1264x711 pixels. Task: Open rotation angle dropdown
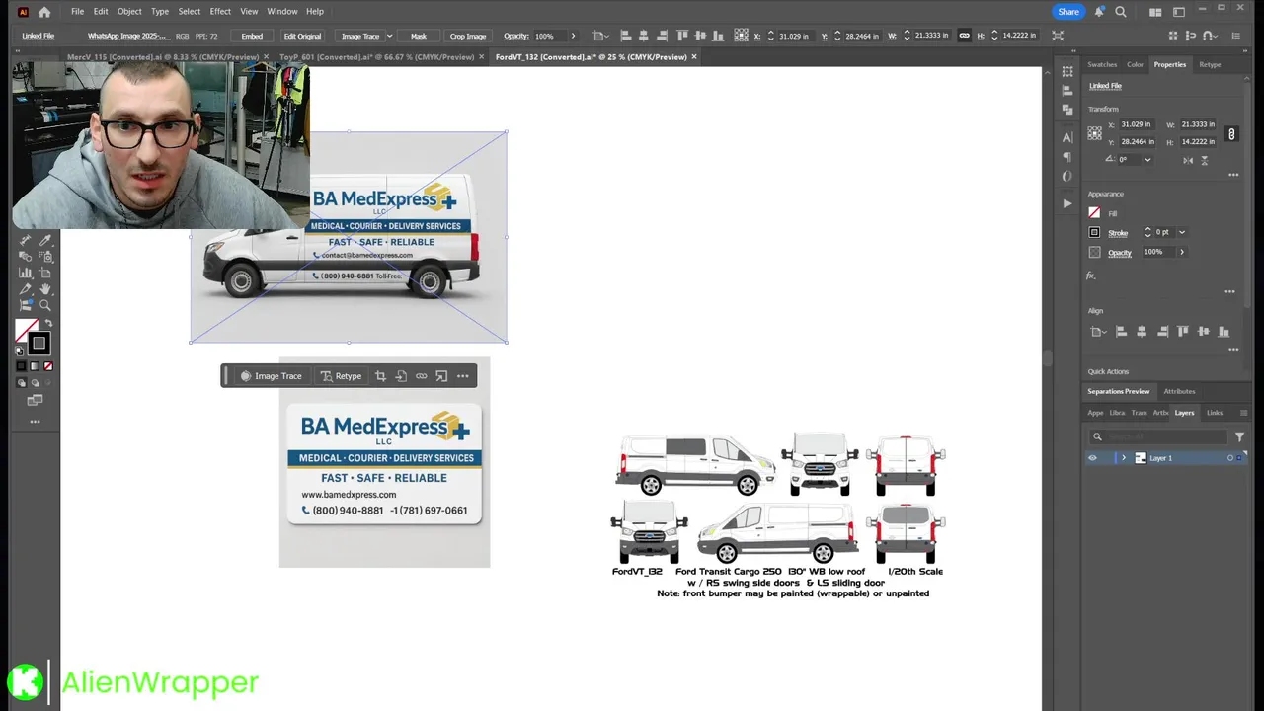(x=1147, y=160)
